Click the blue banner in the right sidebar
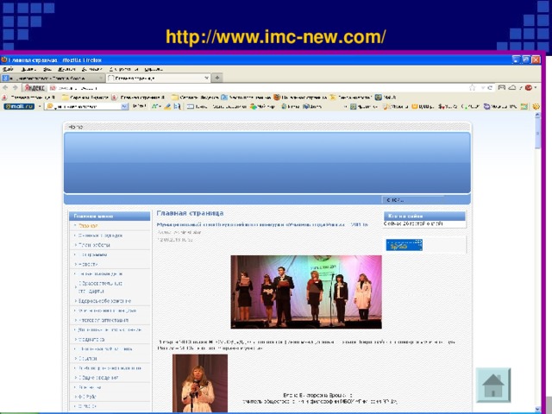Image resolution: width=552 pixels, height=414 pixels. click(x=405, y=245)
